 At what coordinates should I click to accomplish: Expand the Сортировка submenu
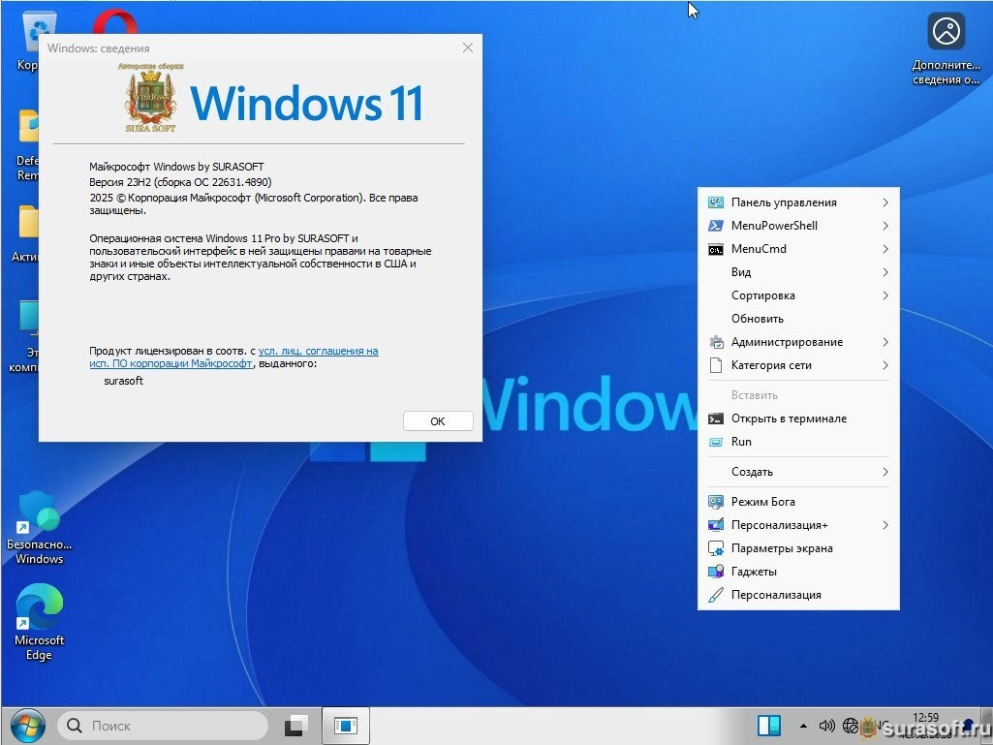coord(798,295)
